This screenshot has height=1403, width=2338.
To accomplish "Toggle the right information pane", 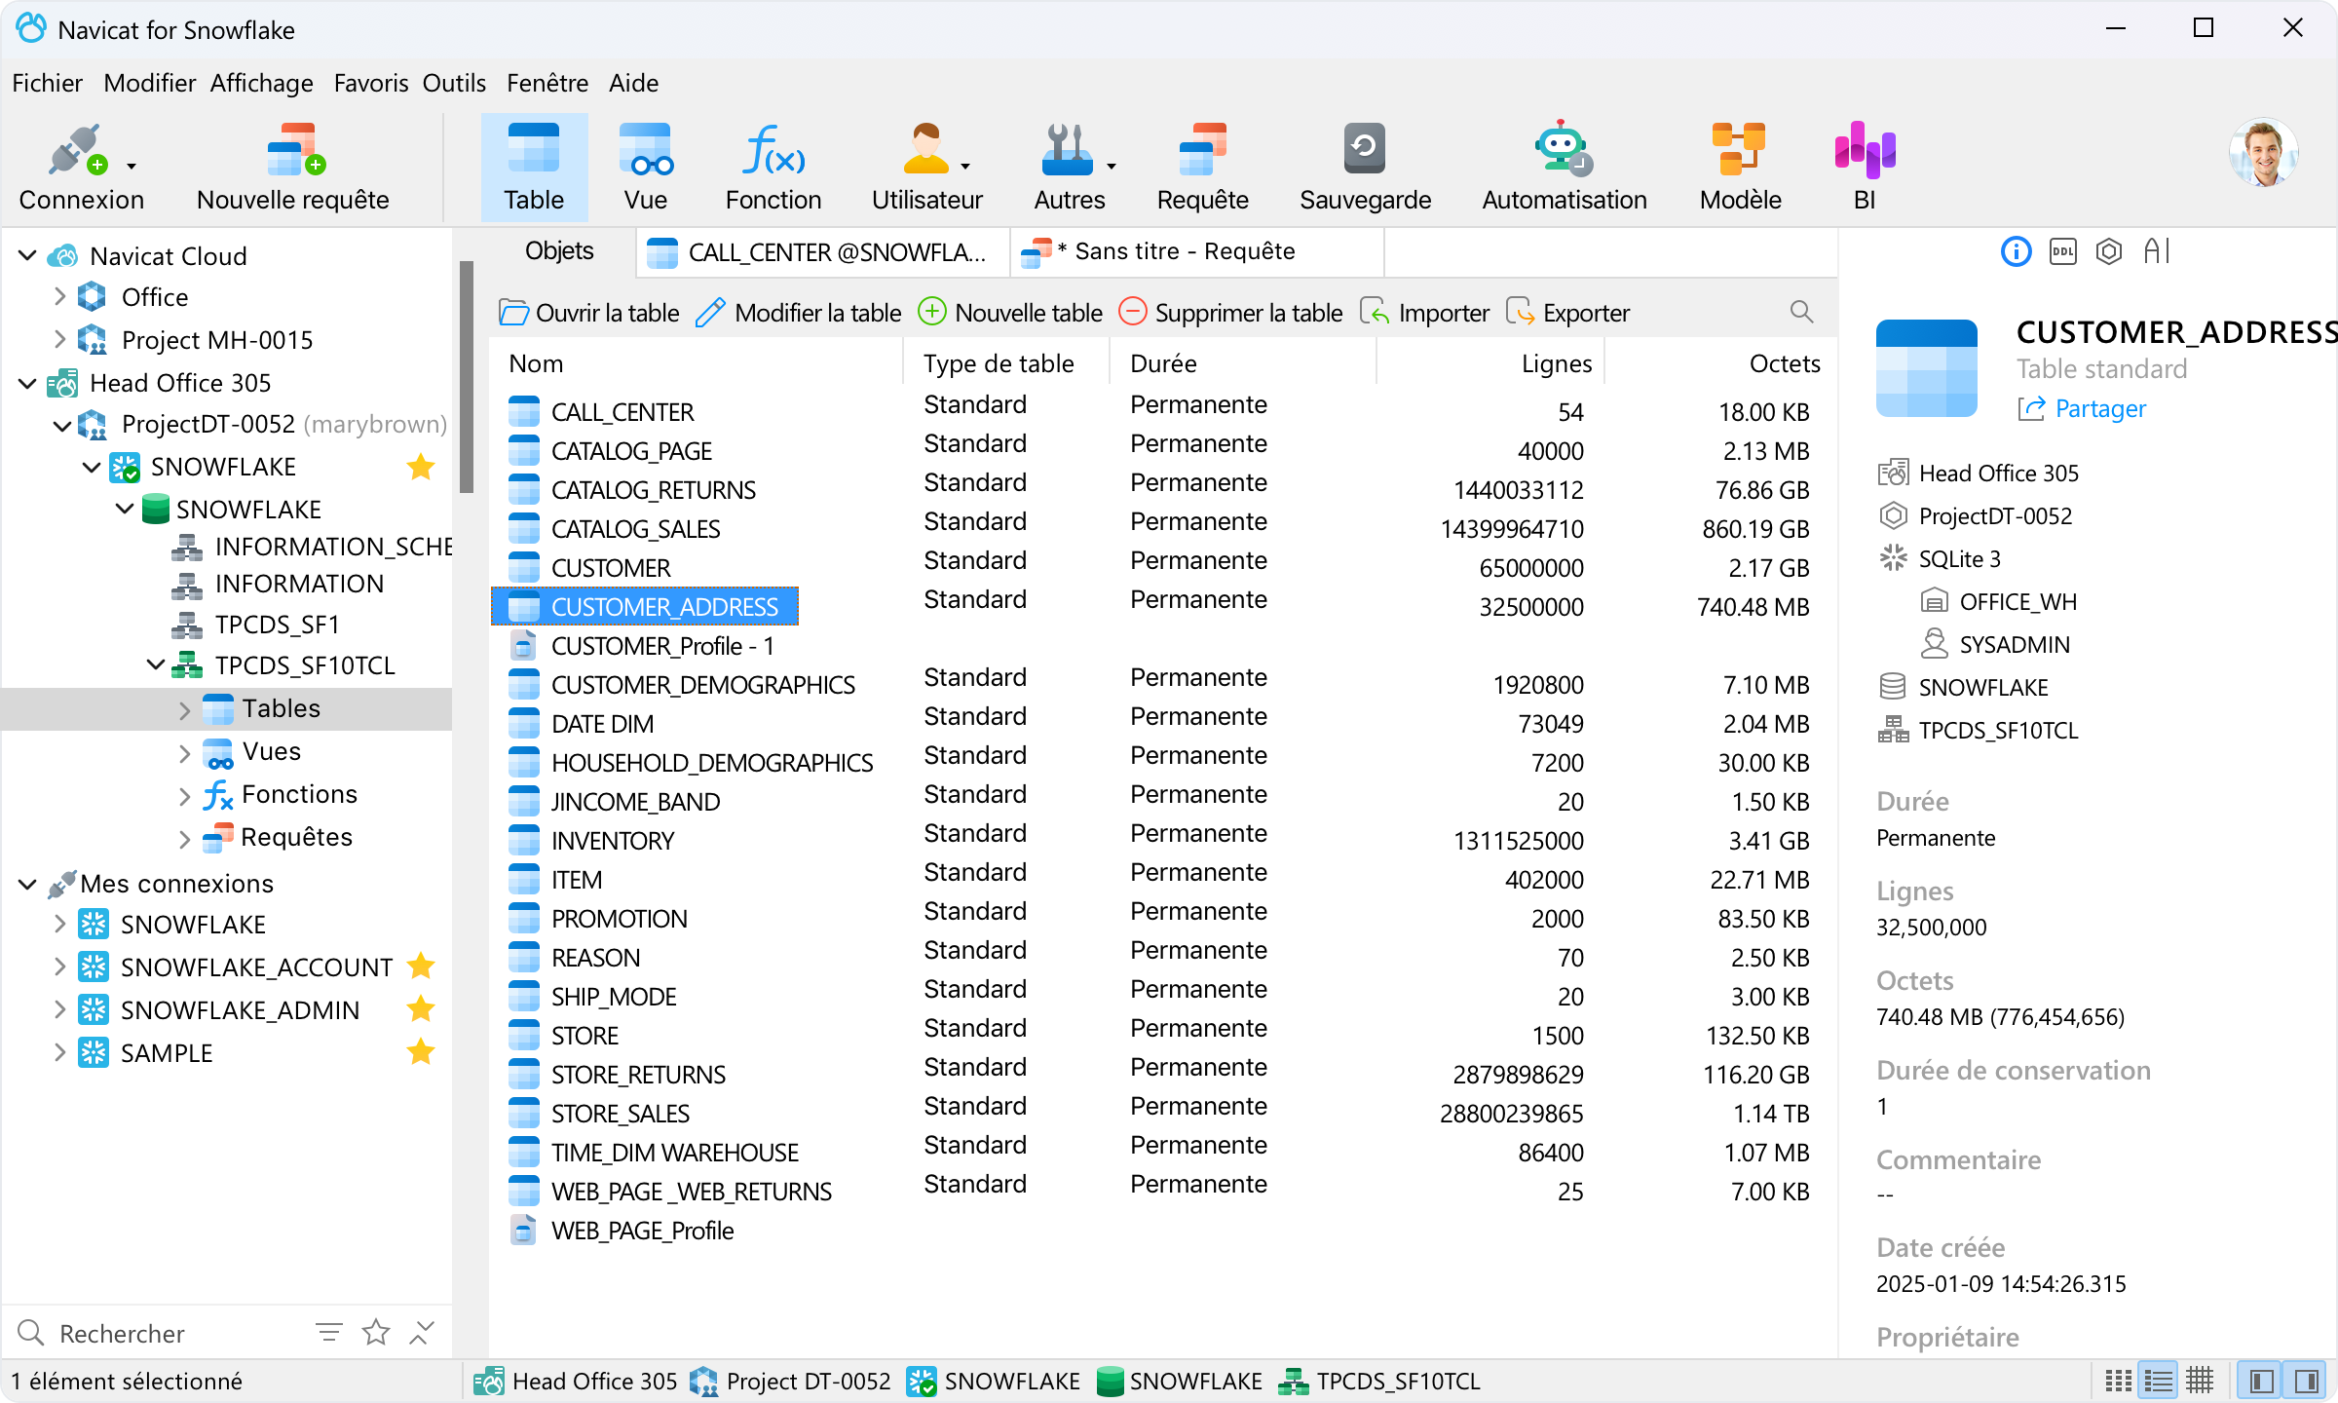I will [2305, 1381].
